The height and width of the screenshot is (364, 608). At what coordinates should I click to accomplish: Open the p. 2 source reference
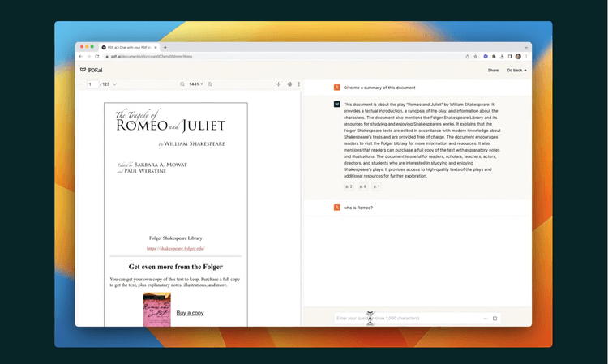coord(349,186)
